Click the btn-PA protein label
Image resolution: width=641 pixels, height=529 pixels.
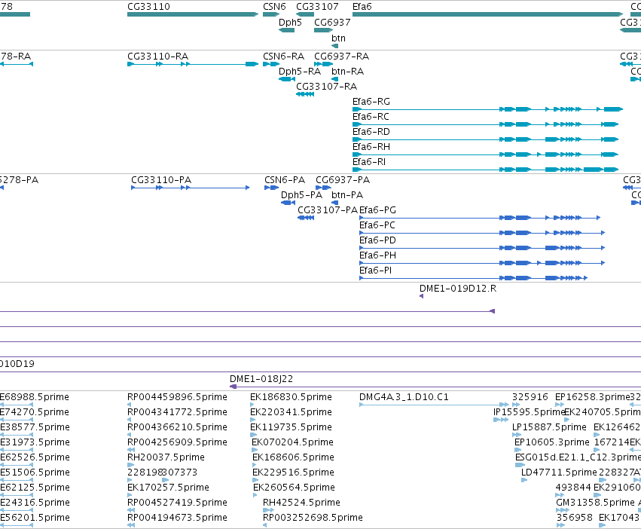(x=347, y=195)
